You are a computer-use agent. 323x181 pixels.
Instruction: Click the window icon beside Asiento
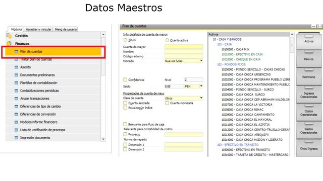pyautogui.click(x=16, y=67)
